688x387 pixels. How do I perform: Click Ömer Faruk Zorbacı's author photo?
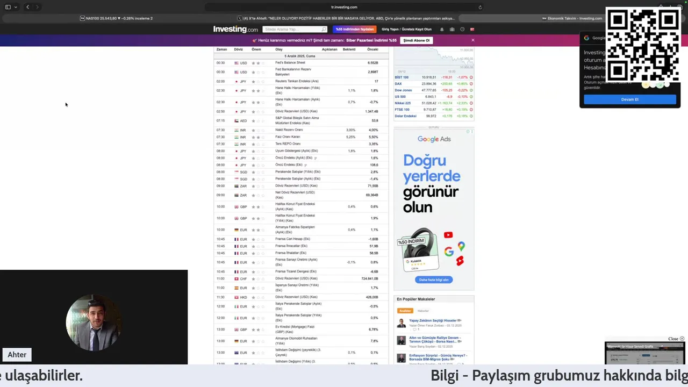coord(402,323)
